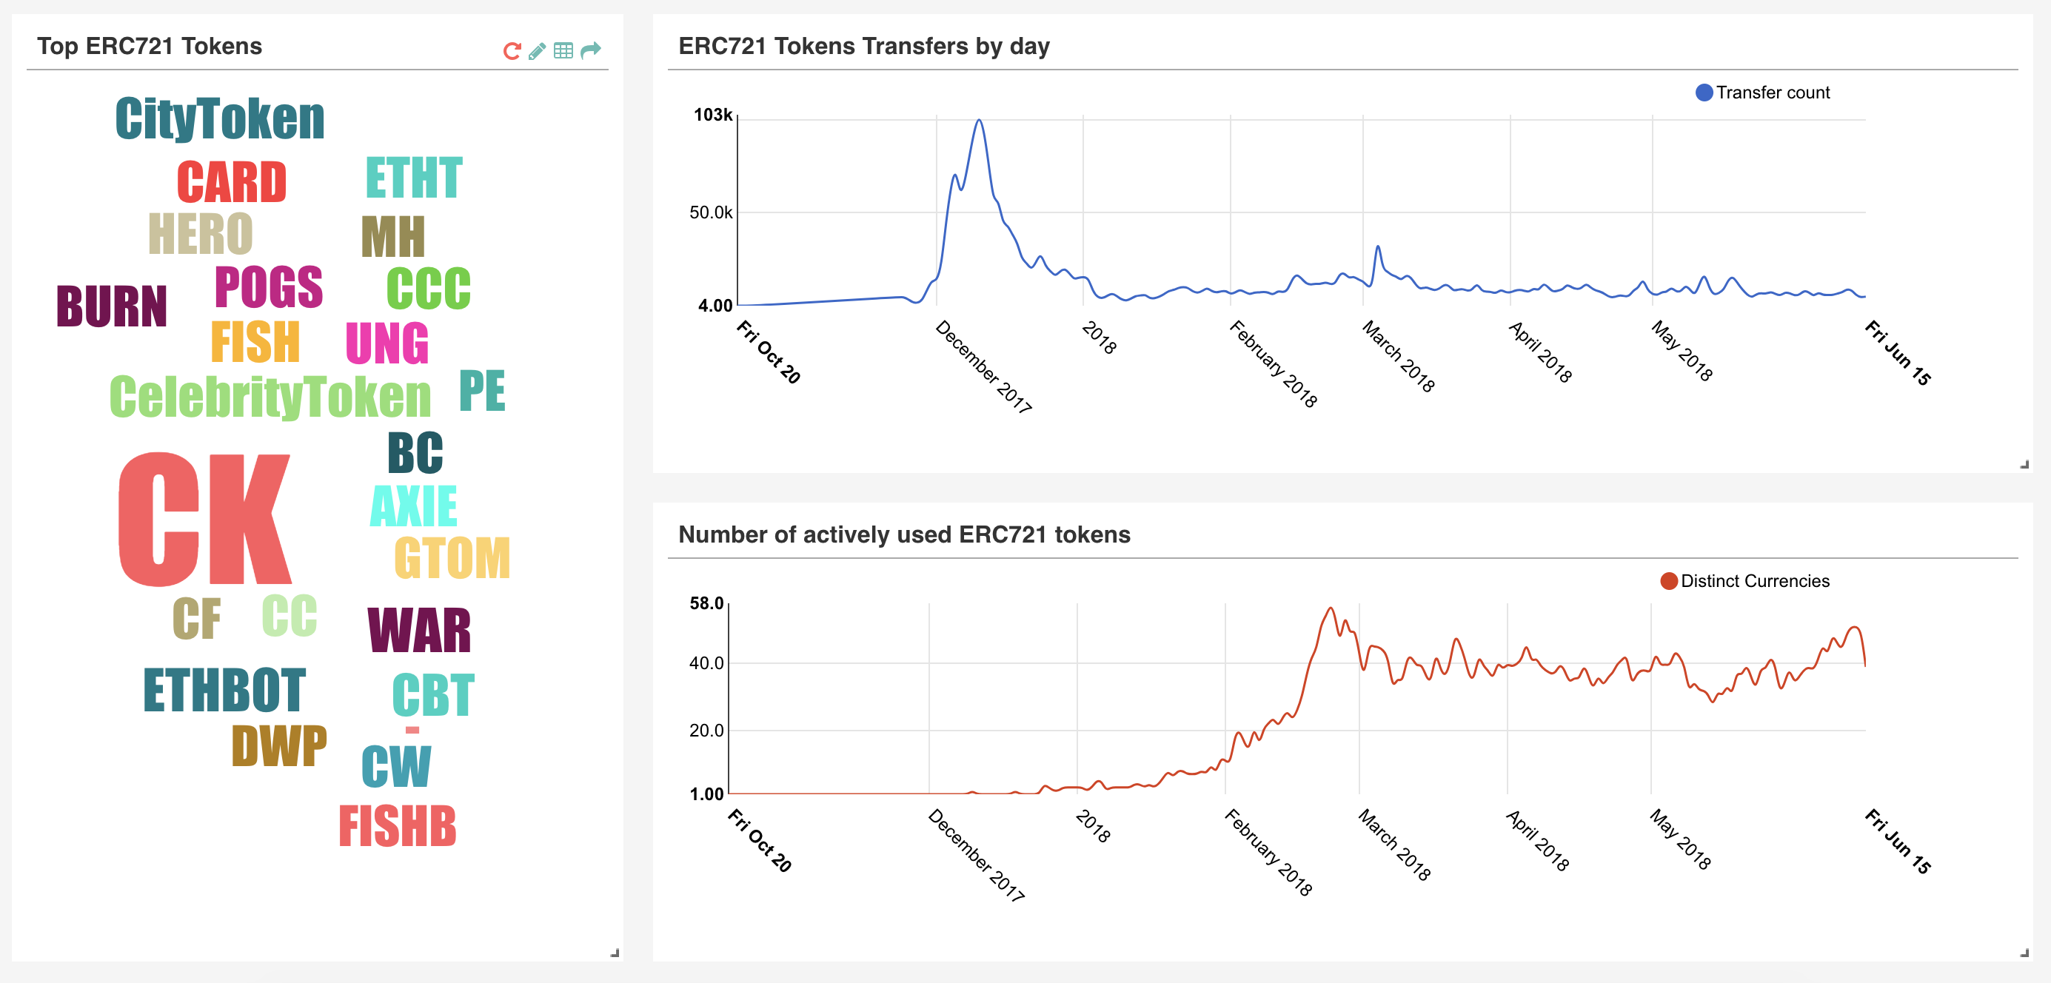Click the blue Transfer count legend dot
Viewport: 2051px width, 983px height.
coord(1704,93)
